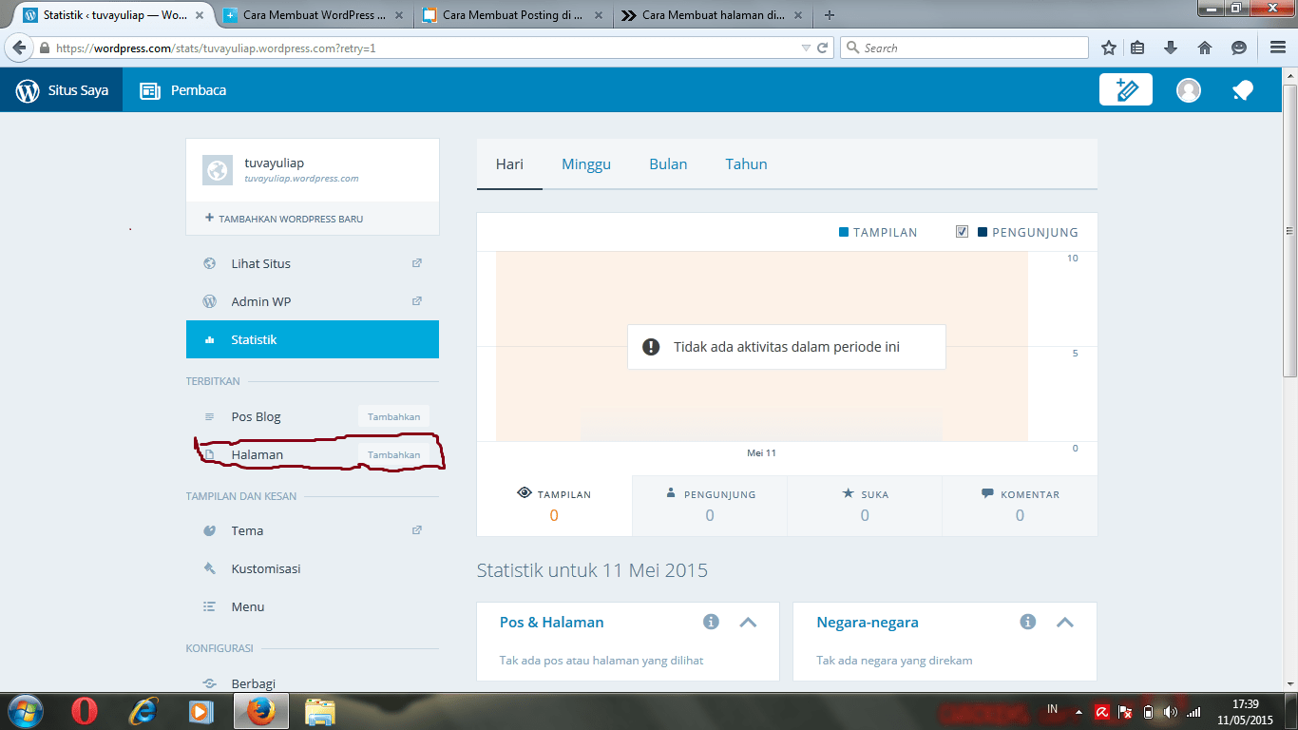The image size is (1298, 730).
Task: Click the info icon on Negara-negara
Action: [1027, 622]
